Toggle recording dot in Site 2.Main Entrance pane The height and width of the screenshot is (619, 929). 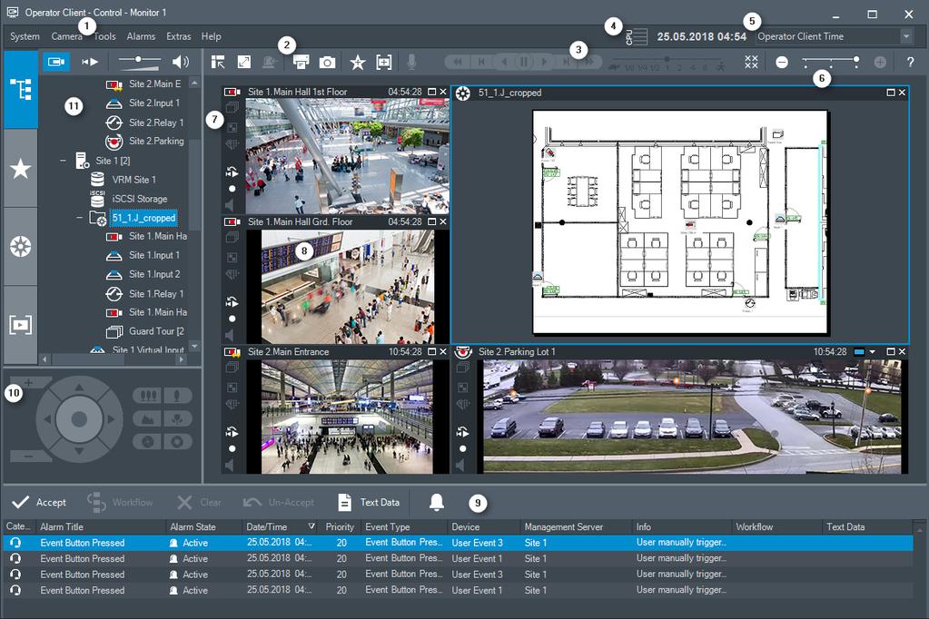coord(232,449)
